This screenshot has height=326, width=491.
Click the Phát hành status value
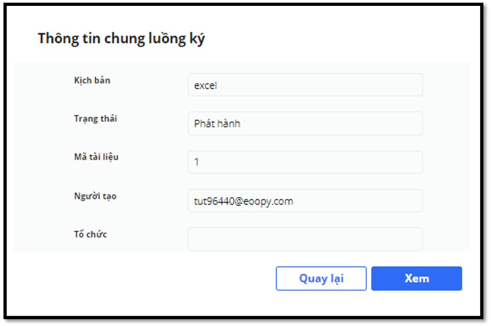[x=217, y=123]
